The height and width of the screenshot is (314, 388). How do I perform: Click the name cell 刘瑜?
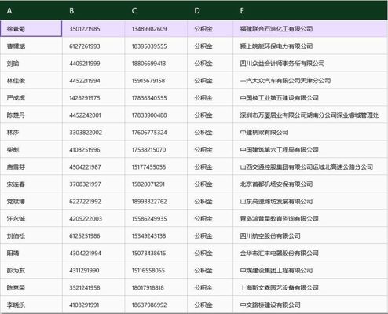pyautogui.click(x=31, y=64)
